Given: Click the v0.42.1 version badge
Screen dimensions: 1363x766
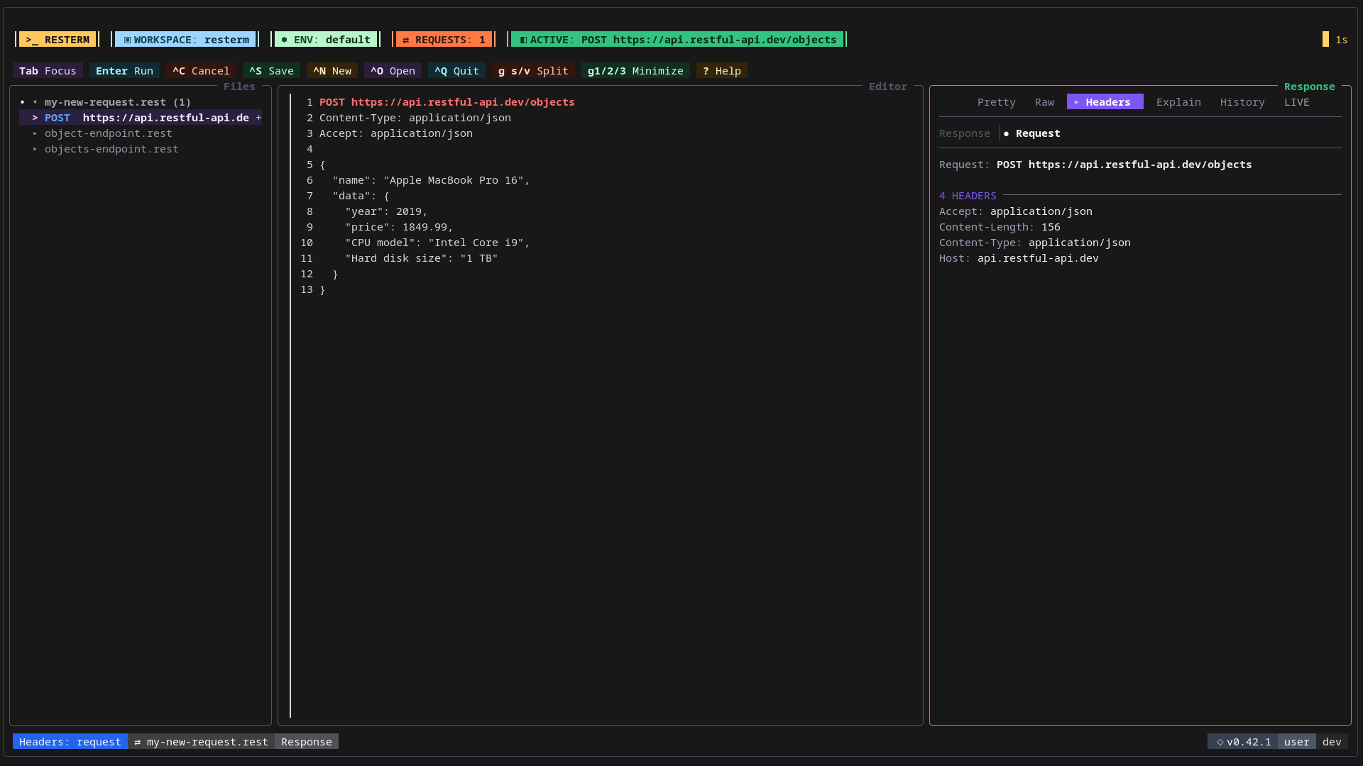Looking at the screenshot, I should pyautogui.click(x=1243, y=741).
